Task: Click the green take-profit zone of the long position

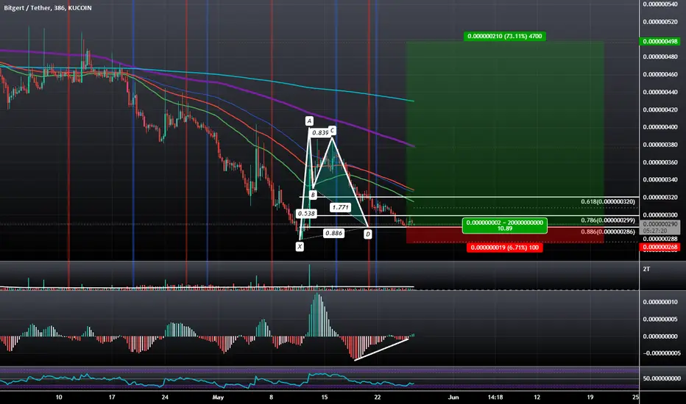Action: (x=505, y=133)
